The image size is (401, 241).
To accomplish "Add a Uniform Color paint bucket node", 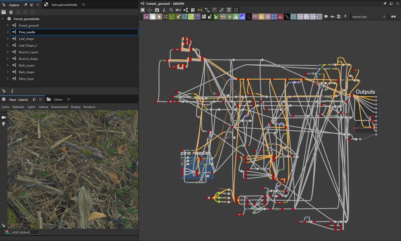I will pyautogui.click(x=281, y=17).
